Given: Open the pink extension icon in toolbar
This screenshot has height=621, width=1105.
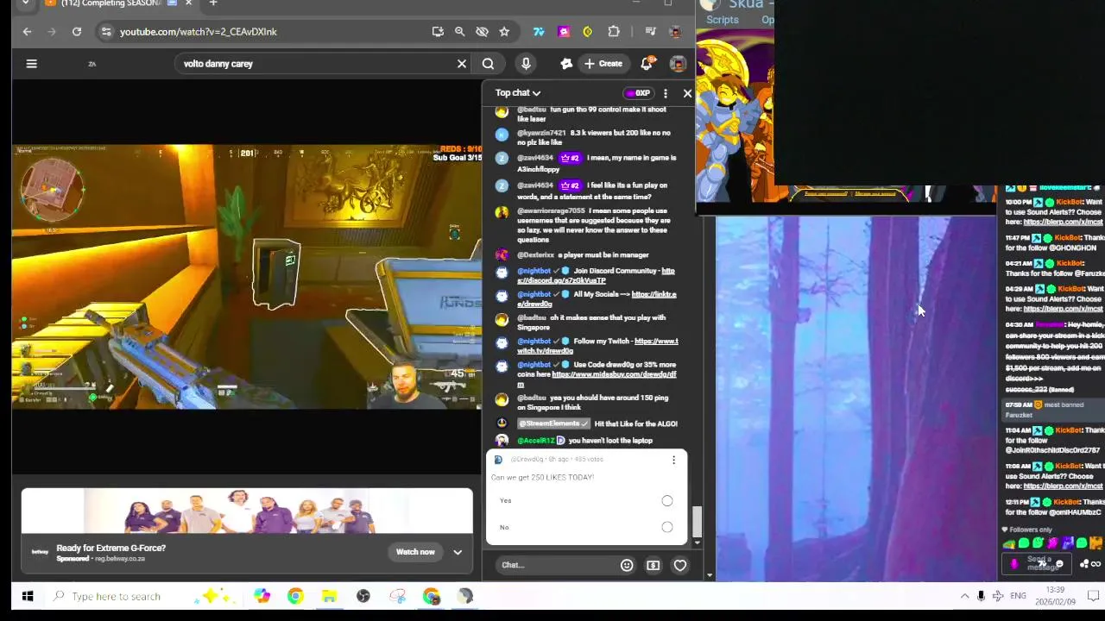Looking at the screenshot, I should click(x=564, y=32).
